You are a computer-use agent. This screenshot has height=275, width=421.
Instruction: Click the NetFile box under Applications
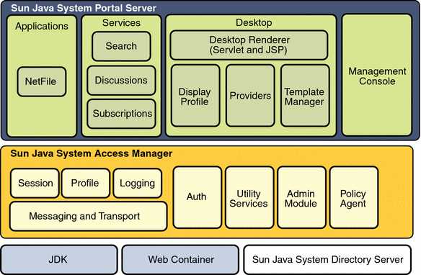point(42,82)
